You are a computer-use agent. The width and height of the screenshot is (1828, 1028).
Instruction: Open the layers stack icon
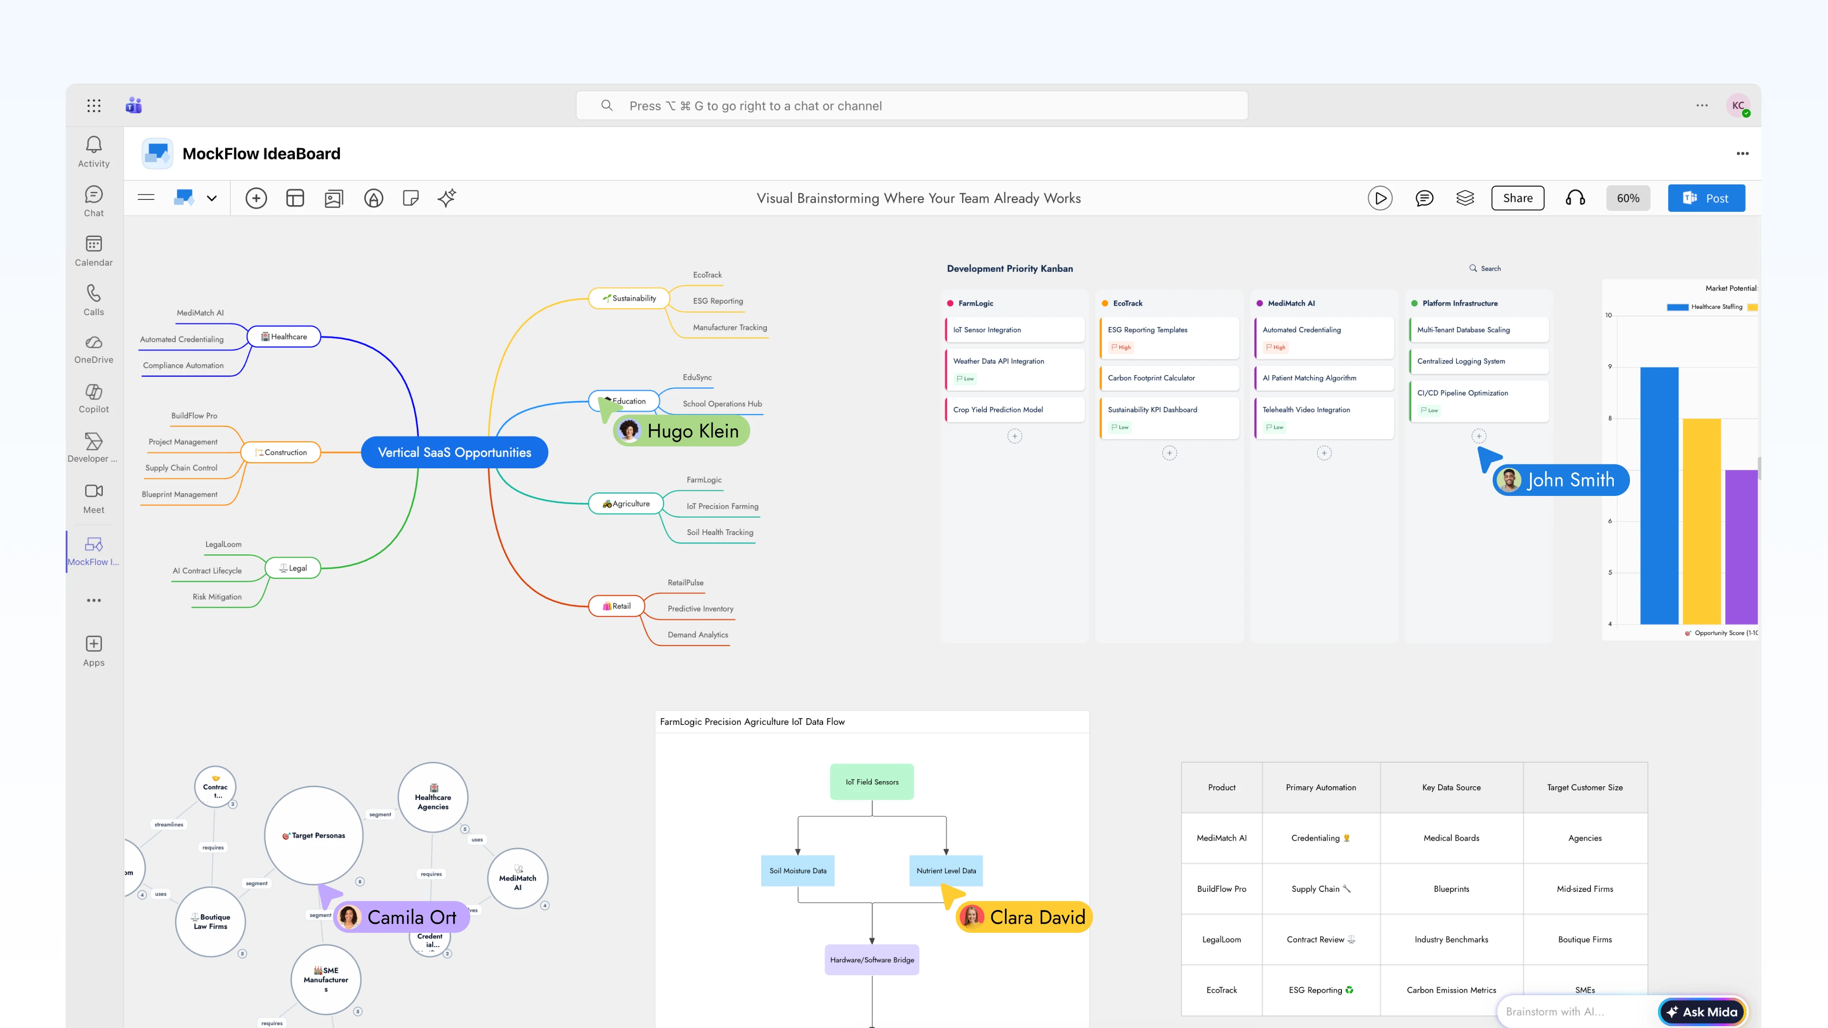coord(1465,198)
